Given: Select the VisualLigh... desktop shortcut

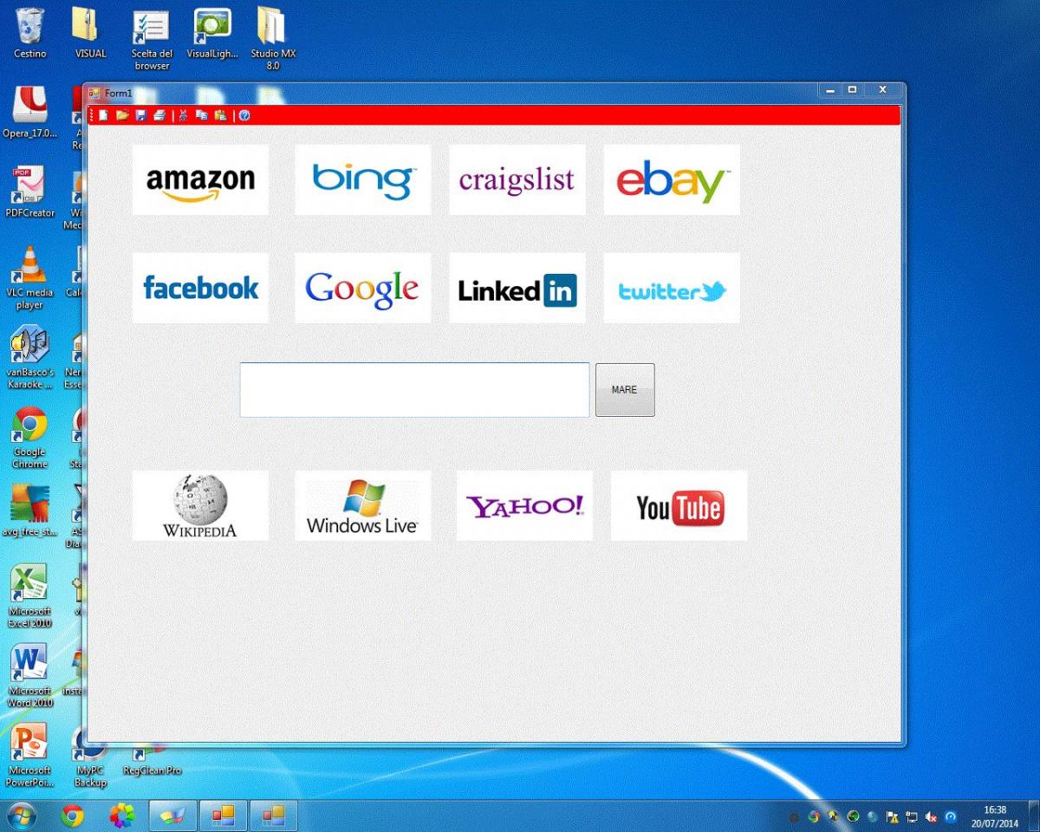Looking at the screenshot, I should coord(212,34).
